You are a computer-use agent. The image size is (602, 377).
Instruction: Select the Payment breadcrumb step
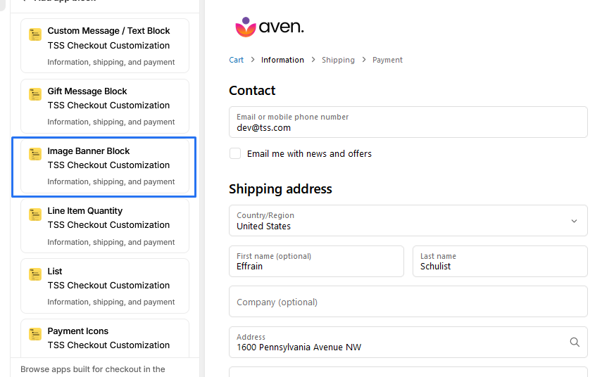(x=387, y=60)
